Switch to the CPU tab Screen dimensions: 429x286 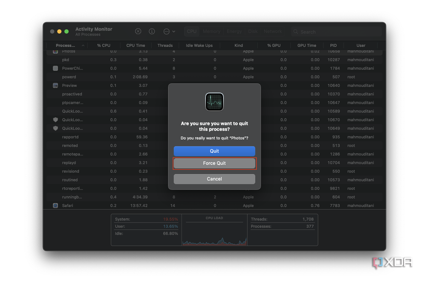pos(191,32)
